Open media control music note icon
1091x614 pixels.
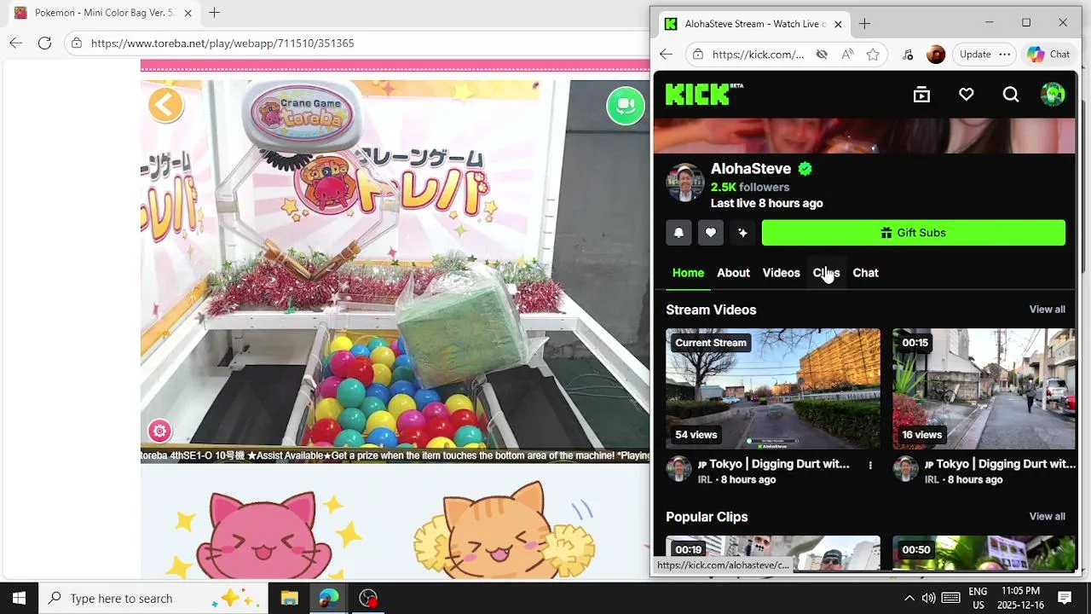coord(908,54)
